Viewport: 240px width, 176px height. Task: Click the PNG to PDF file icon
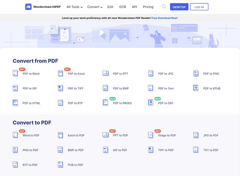(x=15, y=150)
